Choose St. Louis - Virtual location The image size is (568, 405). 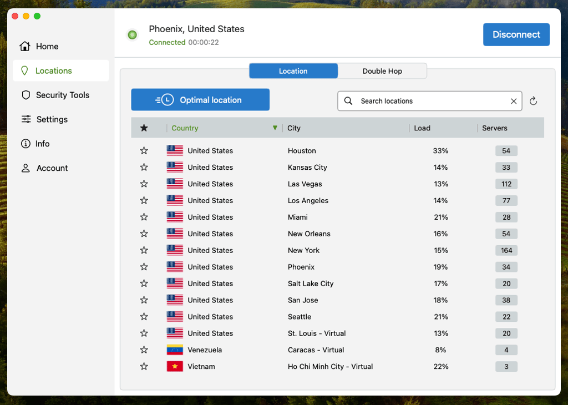pos(317,333)
